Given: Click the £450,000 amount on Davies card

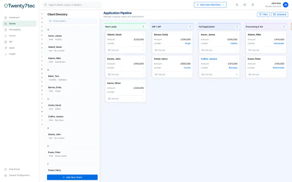Looking at the screenshot, I should tap(139, 64).
